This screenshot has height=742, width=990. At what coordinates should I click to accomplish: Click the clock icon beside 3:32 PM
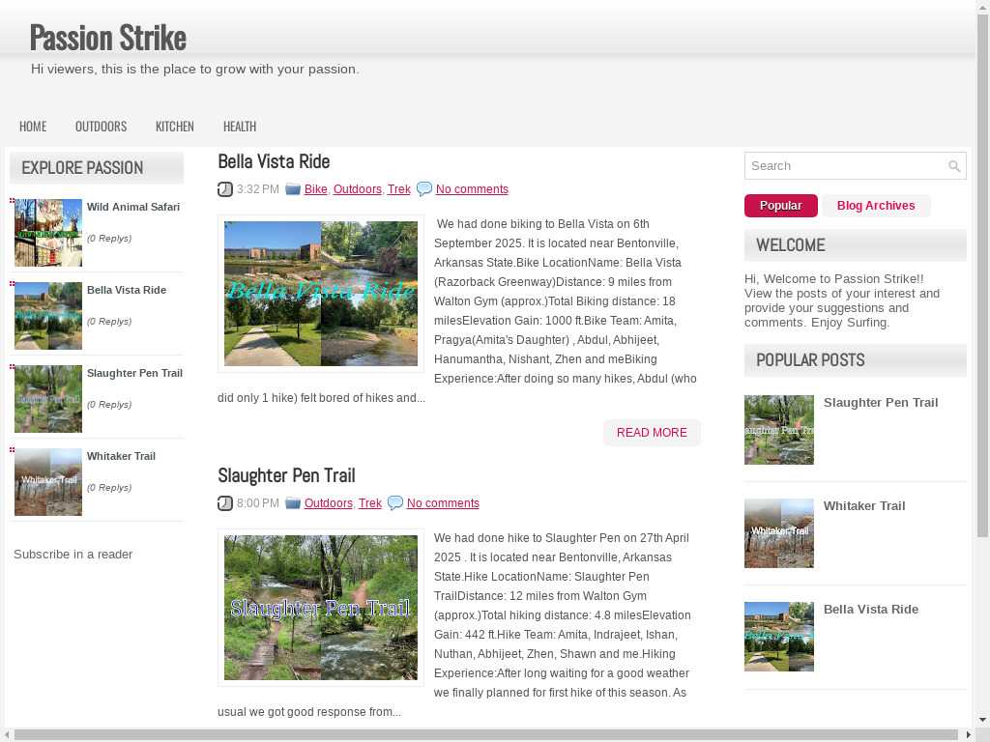[225, 189]
